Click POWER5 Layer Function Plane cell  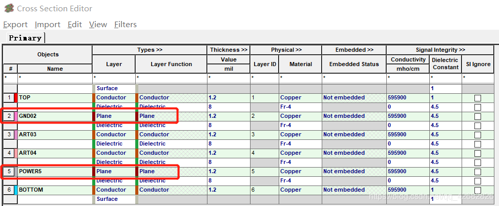pos(171,171)
